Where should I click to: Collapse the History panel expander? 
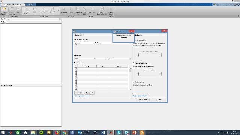tap(1, 22)
